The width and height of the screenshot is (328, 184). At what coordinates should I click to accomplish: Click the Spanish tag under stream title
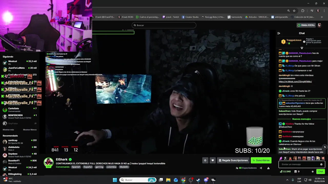tap(76, 167)
